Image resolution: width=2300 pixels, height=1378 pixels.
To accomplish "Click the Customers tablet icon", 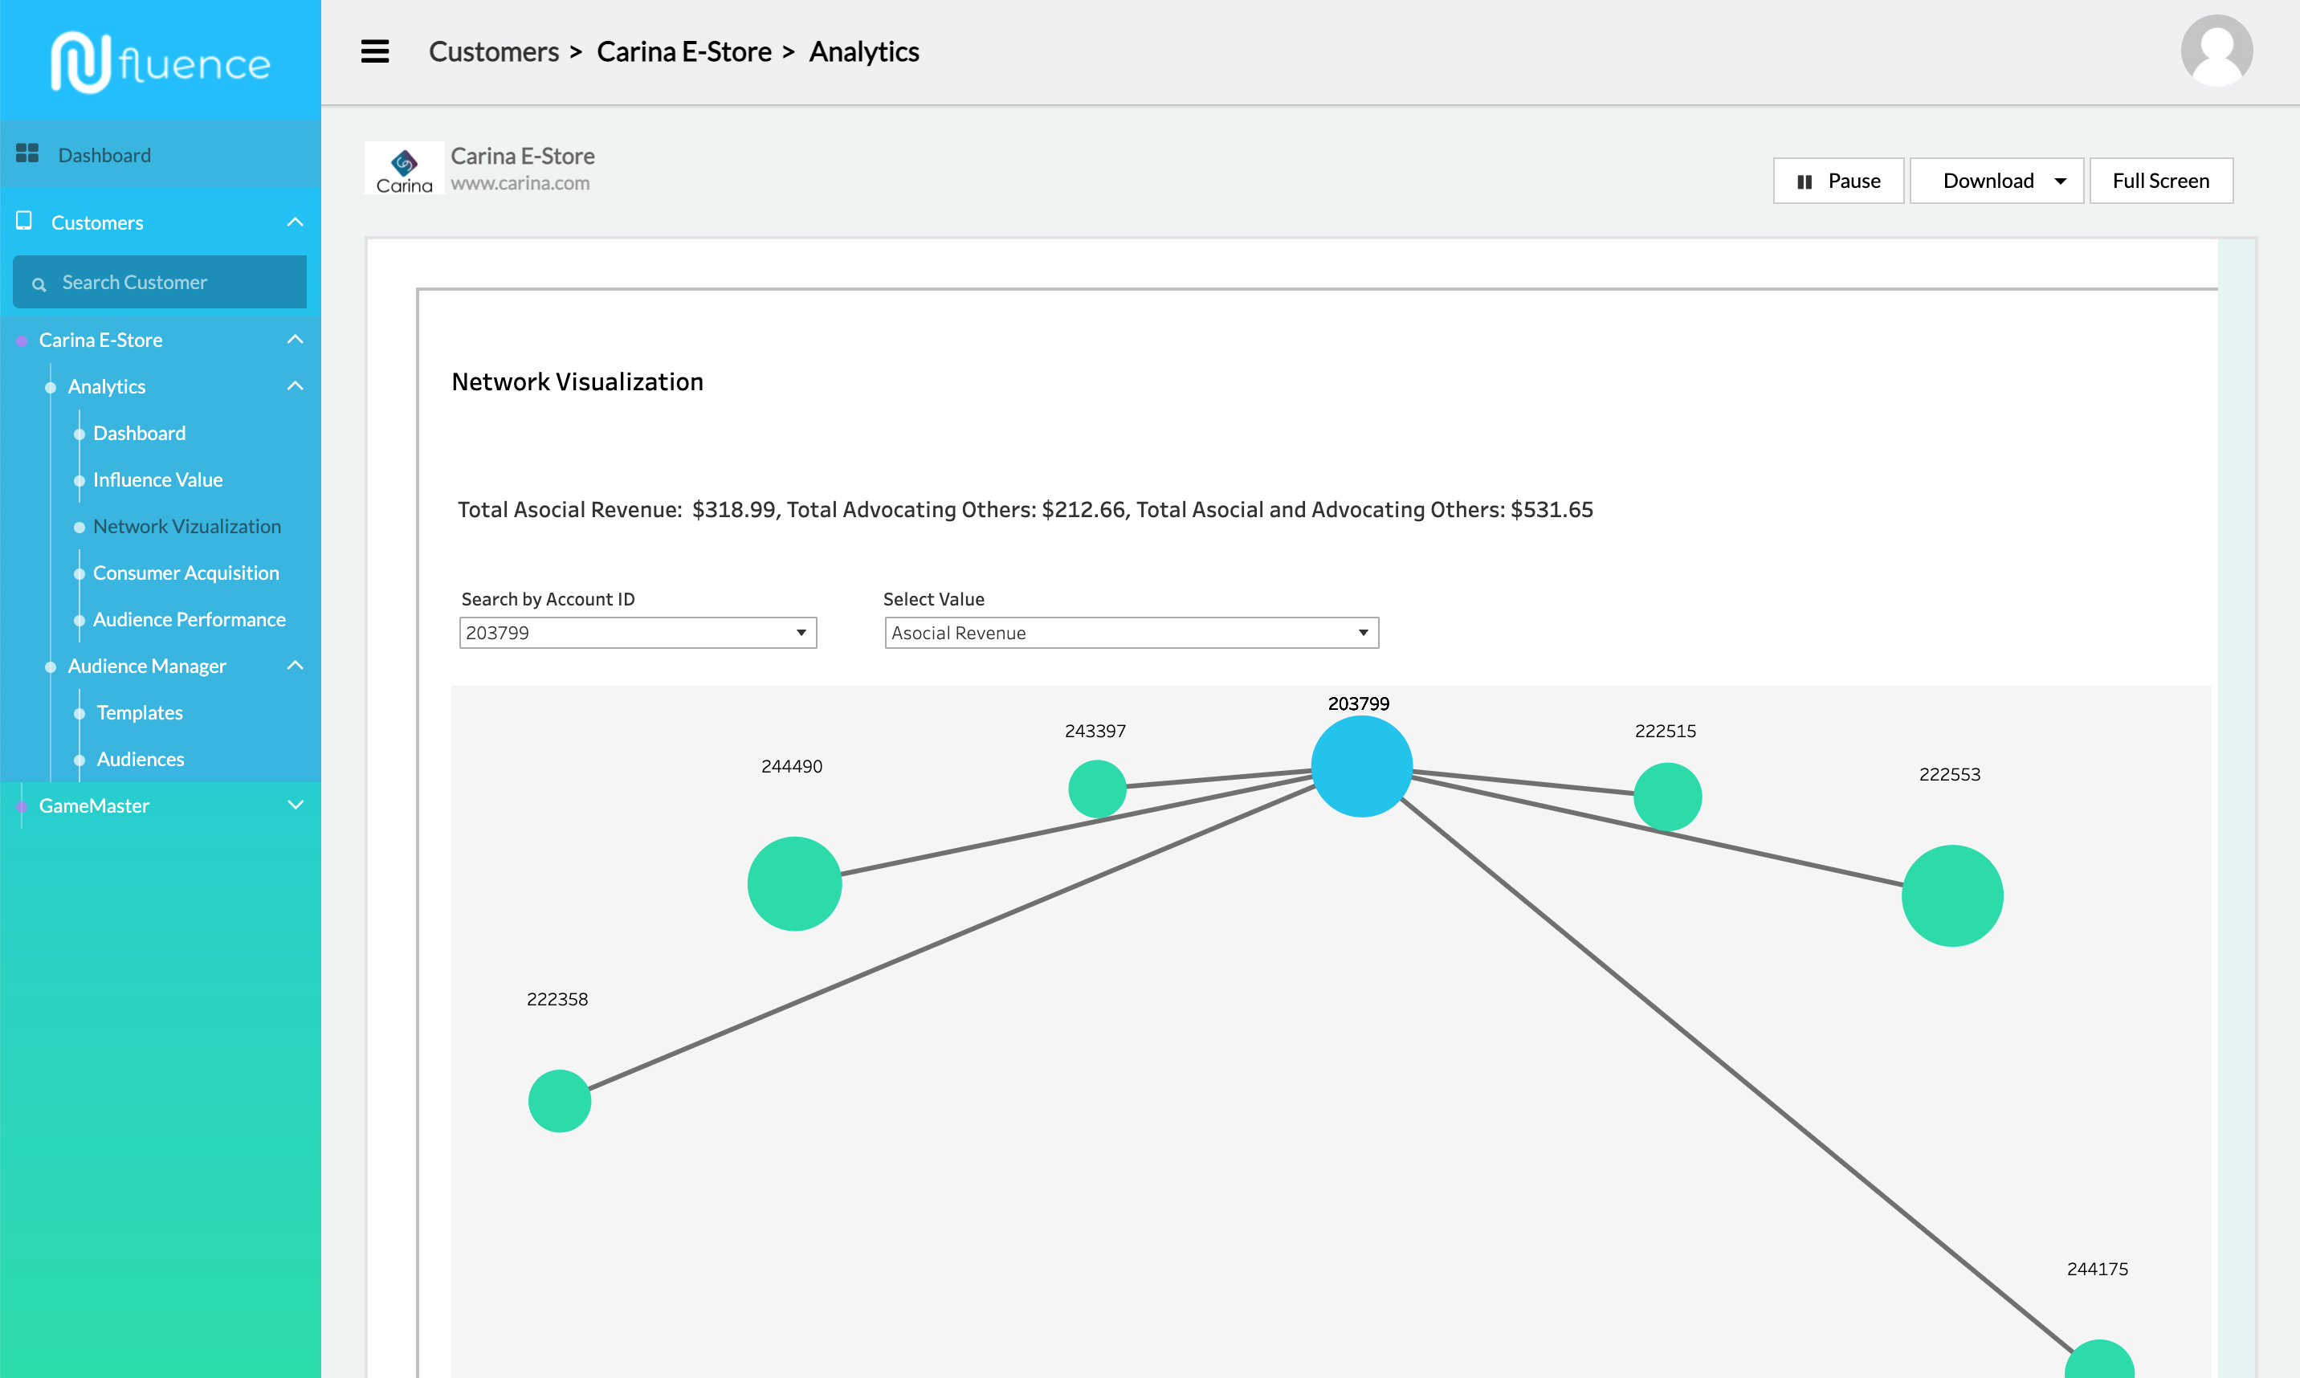I will point(24,221).
